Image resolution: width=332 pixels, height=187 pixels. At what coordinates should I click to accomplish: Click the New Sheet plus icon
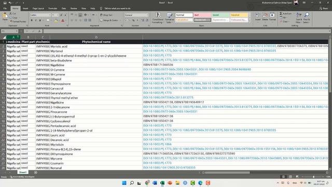pos(36,172)
